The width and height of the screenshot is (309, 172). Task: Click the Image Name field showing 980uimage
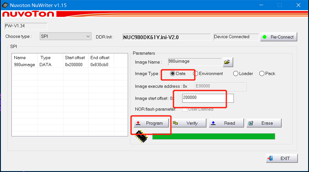(195, 62)
